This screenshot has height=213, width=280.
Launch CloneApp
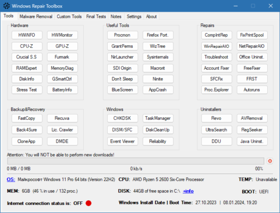click(x=27, y=141)
